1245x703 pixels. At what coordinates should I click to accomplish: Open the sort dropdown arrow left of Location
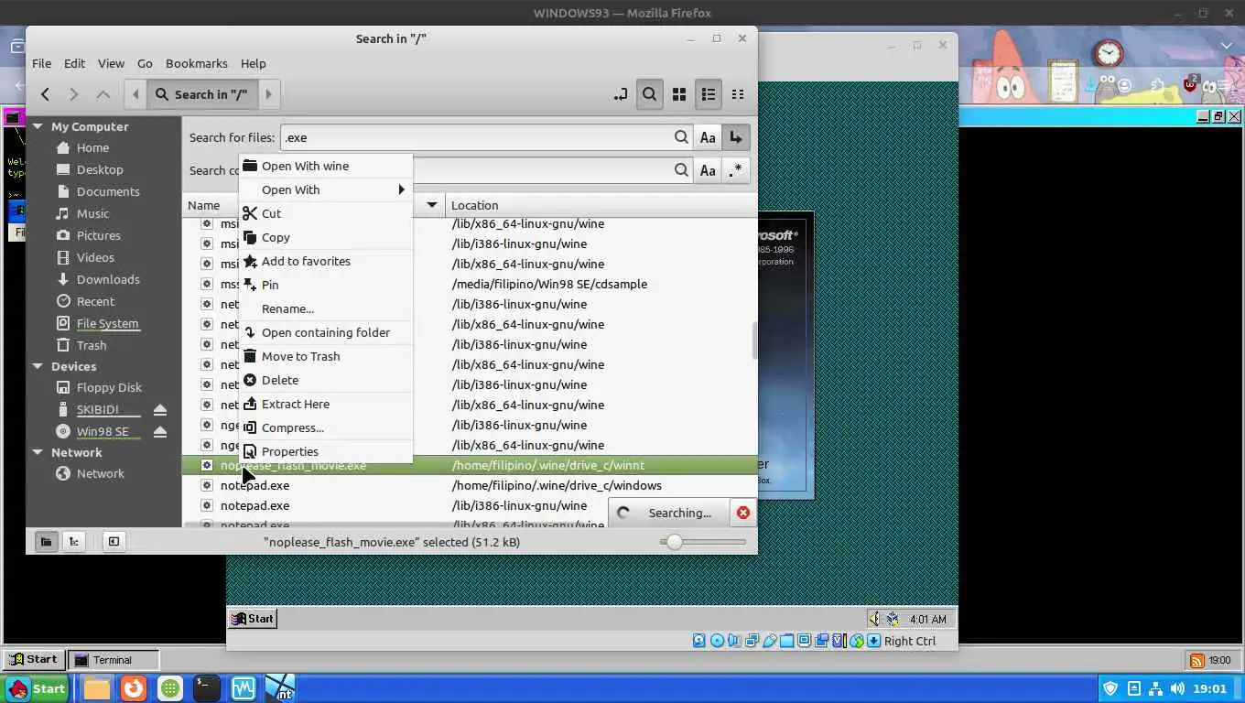432,205
